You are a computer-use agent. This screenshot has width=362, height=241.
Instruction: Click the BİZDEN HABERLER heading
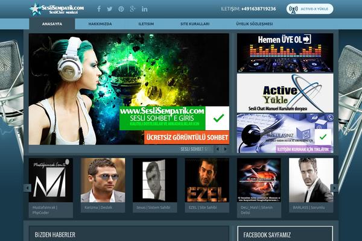[x=55, y=235]
